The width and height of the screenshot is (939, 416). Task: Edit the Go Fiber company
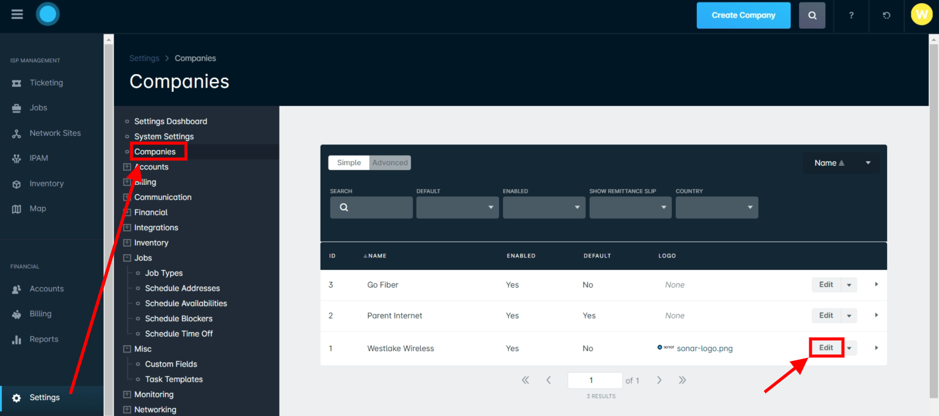click(x=826, y=284)
